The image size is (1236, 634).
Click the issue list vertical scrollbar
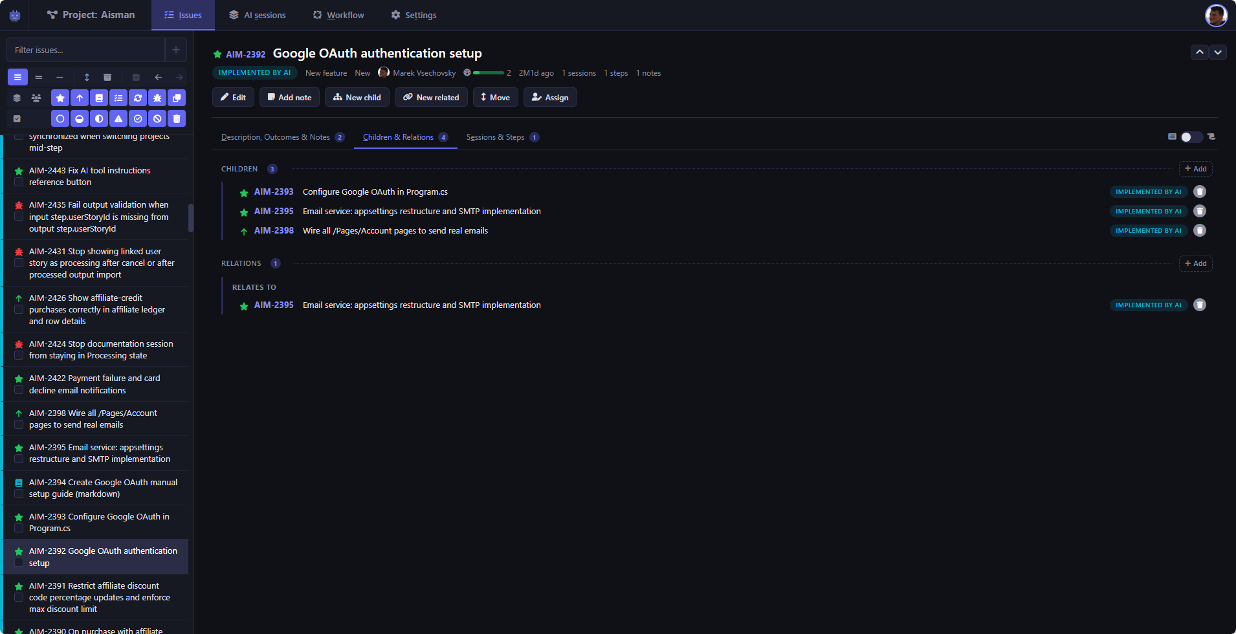tap(191, 217)
